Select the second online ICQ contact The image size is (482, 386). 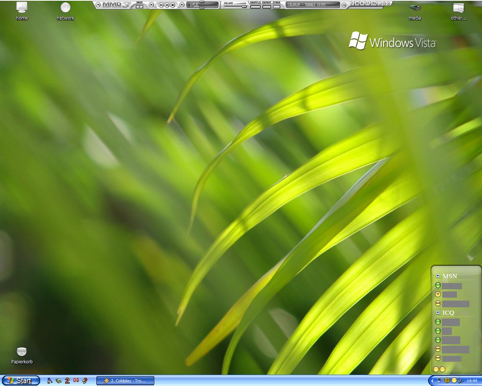444,331
